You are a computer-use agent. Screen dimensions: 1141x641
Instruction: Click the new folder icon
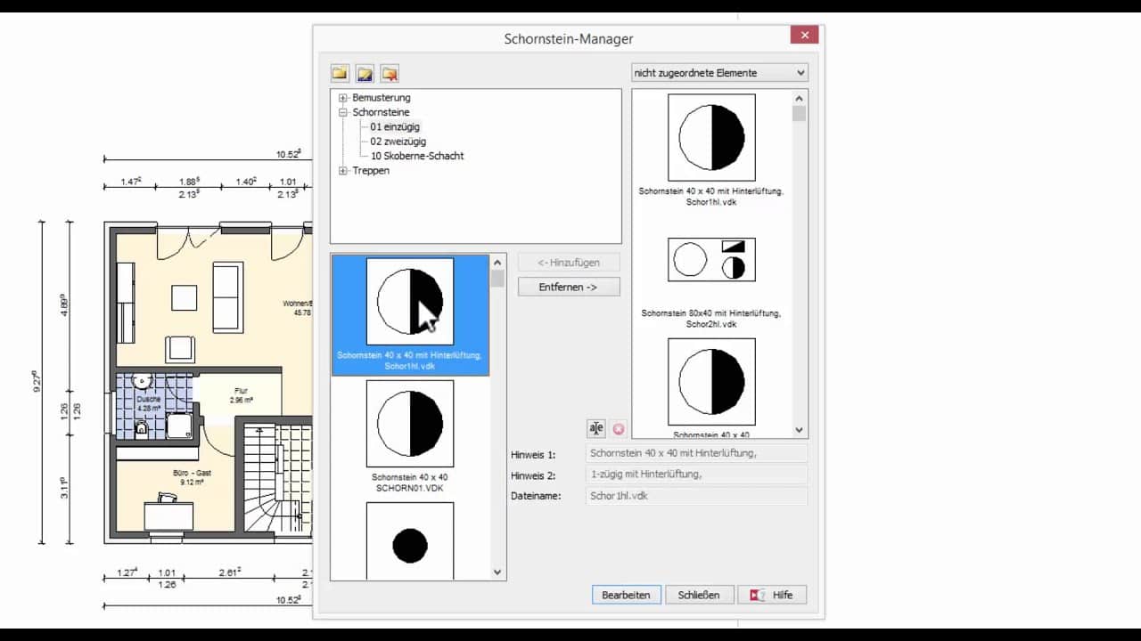point(340,73)
